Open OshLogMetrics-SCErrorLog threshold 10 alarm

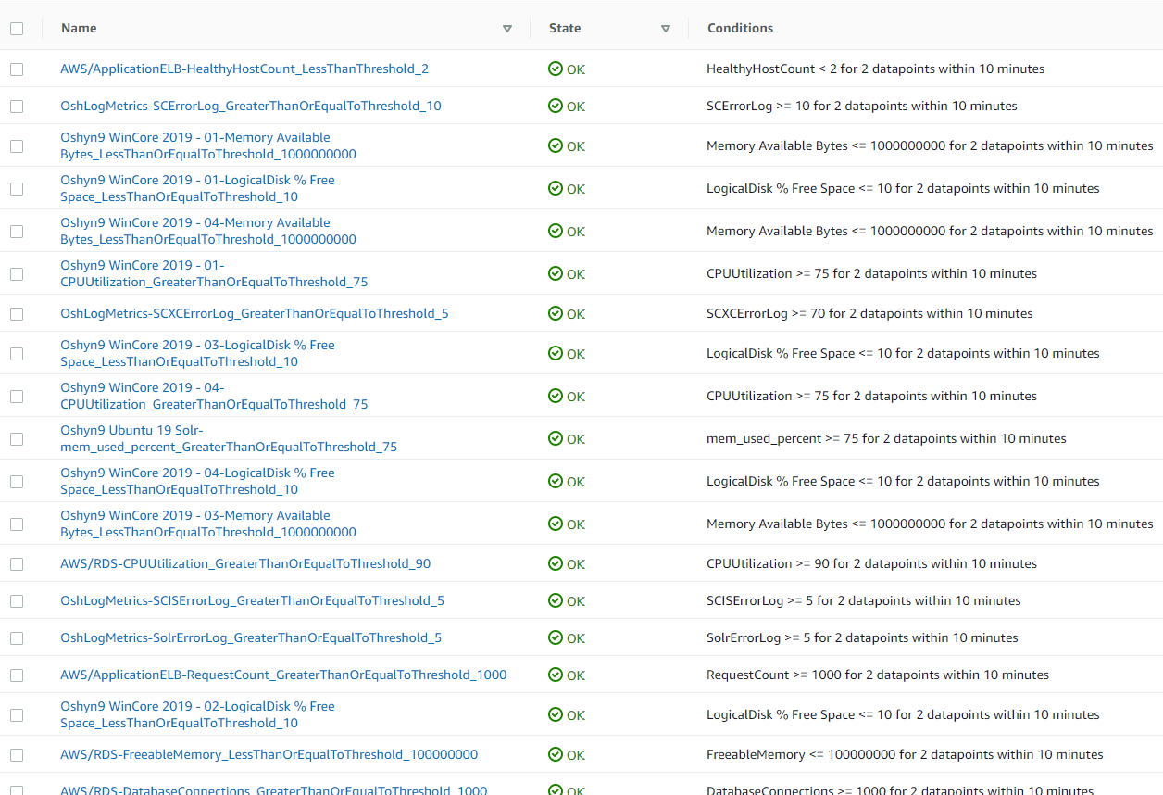(251, 107)
